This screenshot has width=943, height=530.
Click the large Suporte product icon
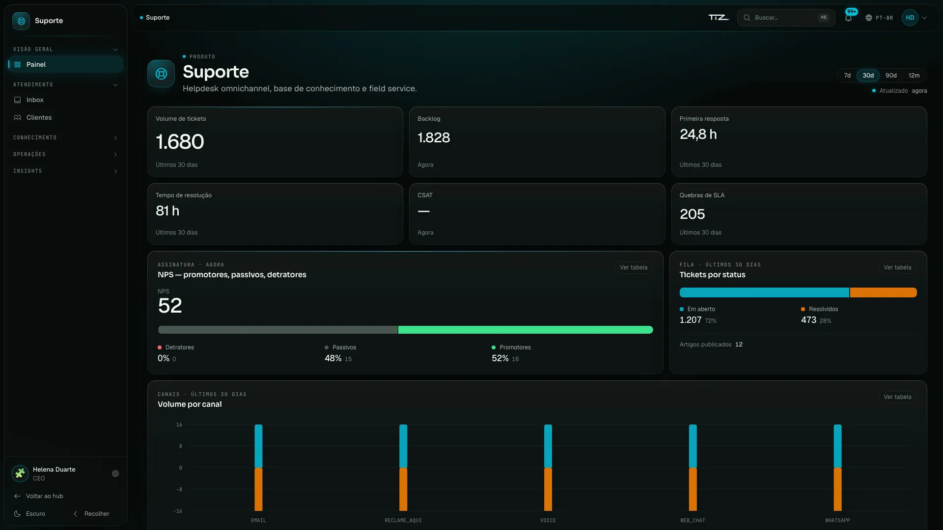click(x=161, y=74)
